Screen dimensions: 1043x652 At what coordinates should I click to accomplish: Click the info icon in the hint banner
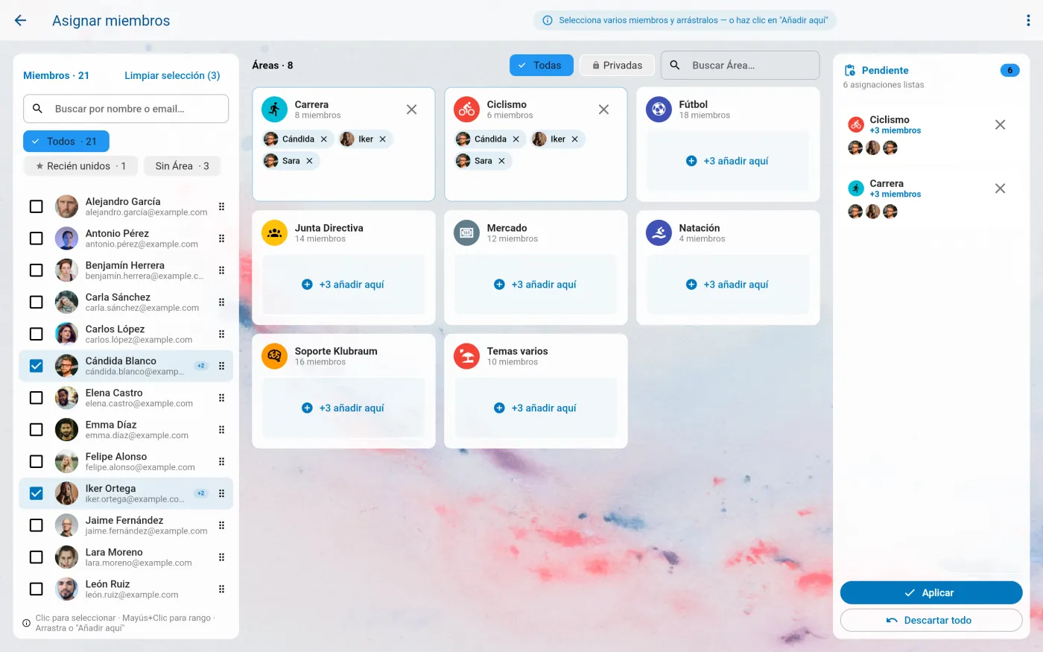click(548, 21)
